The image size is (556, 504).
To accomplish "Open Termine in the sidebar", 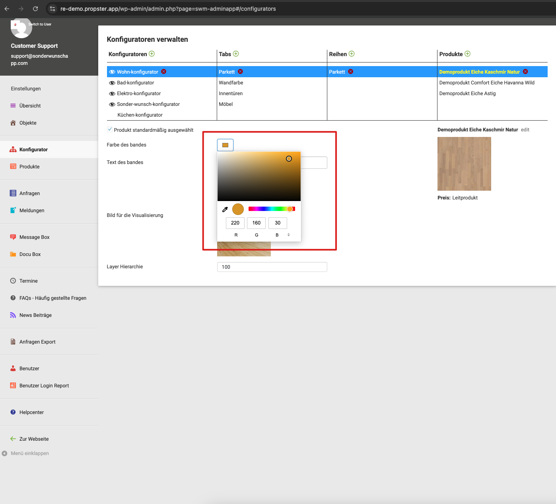I will (x=29, y=281).
